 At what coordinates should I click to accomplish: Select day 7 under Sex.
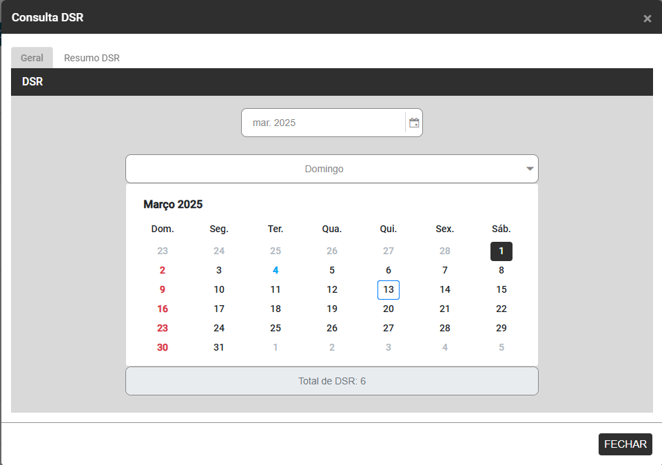[x=445, y=270]
